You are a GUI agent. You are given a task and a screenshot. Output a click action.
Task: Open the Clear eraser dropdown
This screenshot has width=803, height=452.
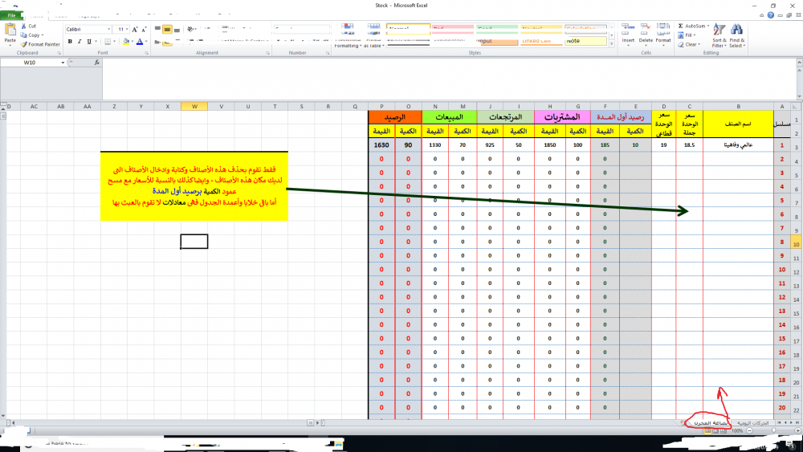689,44
